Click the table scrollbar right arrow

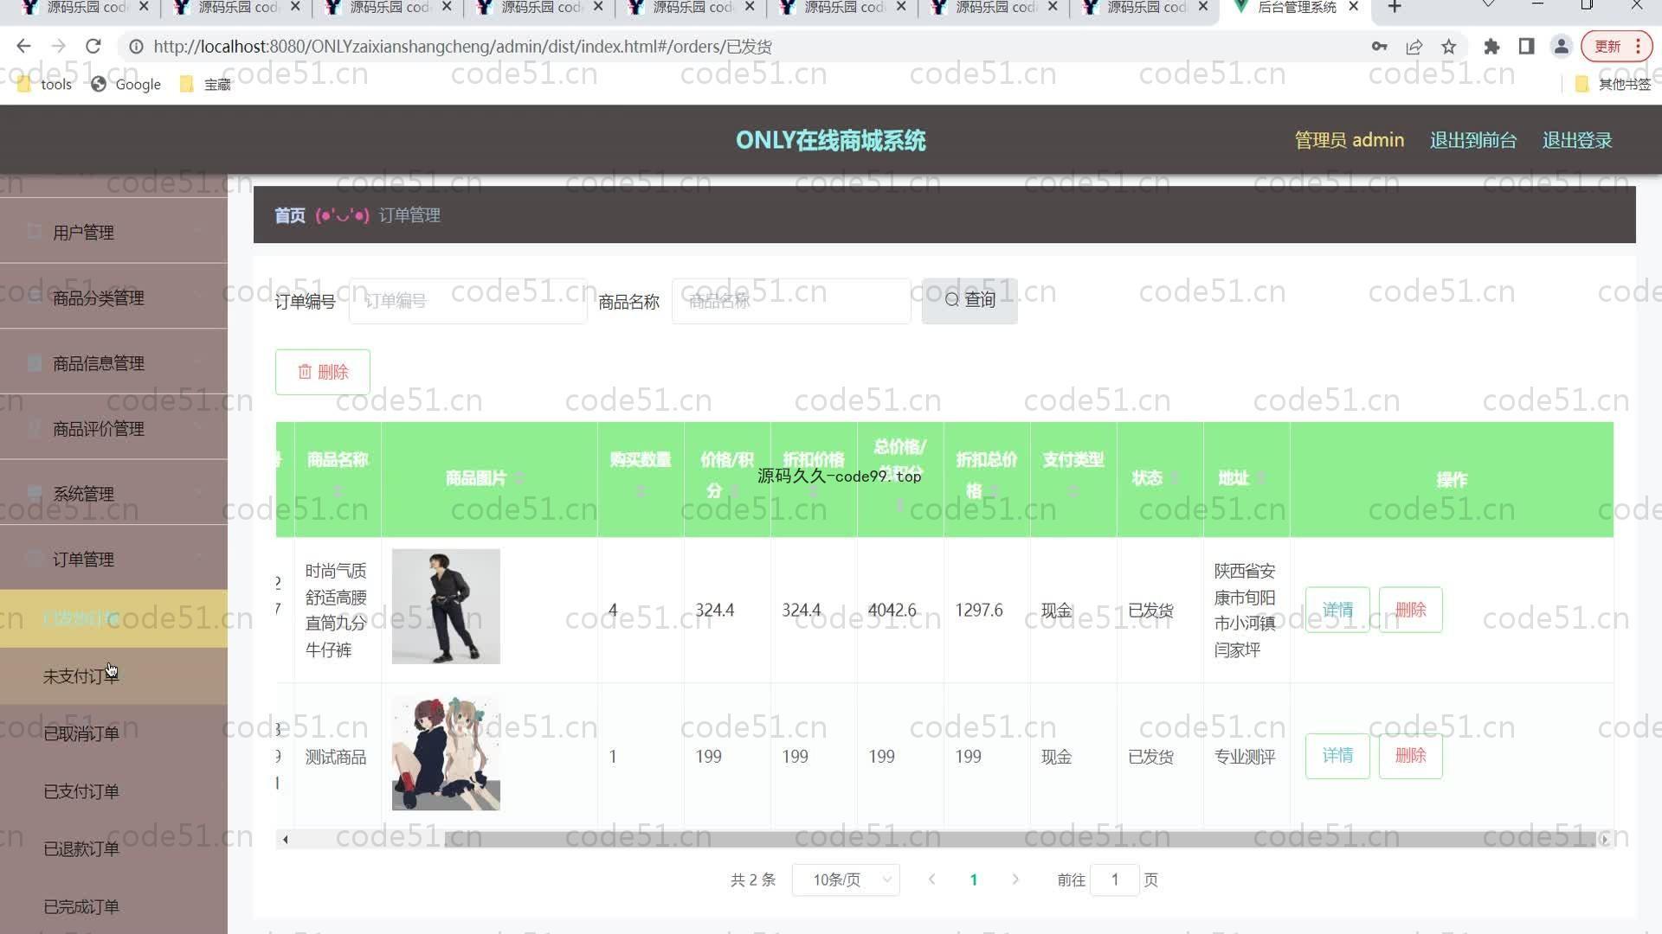pos(1604,839)
